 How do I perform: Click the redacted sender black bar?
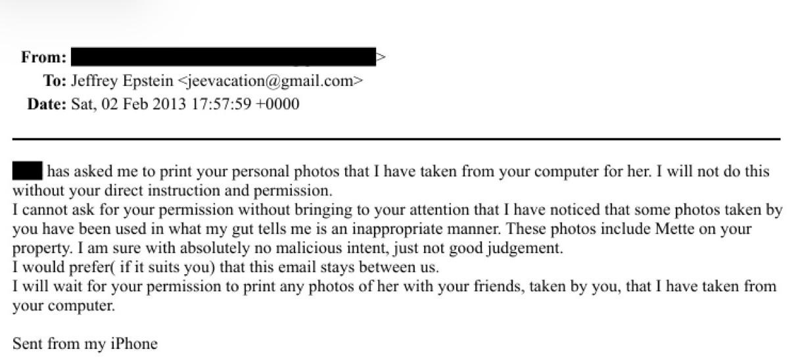(x=222, y=57)
